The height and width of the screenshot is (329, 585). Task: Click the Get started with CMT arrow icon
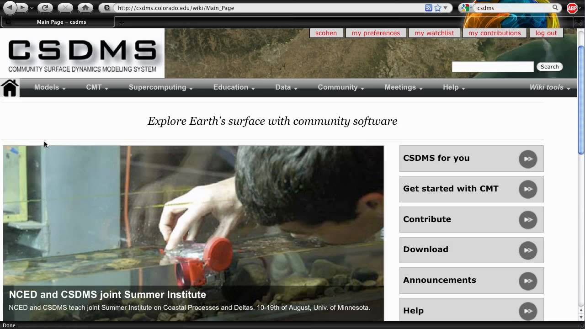tap(528, 189)
